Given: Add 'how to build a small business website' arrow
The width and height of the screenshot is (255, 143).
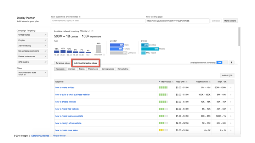Looking at the screenshot, I should pyautogui.click(x=231, y=95).
